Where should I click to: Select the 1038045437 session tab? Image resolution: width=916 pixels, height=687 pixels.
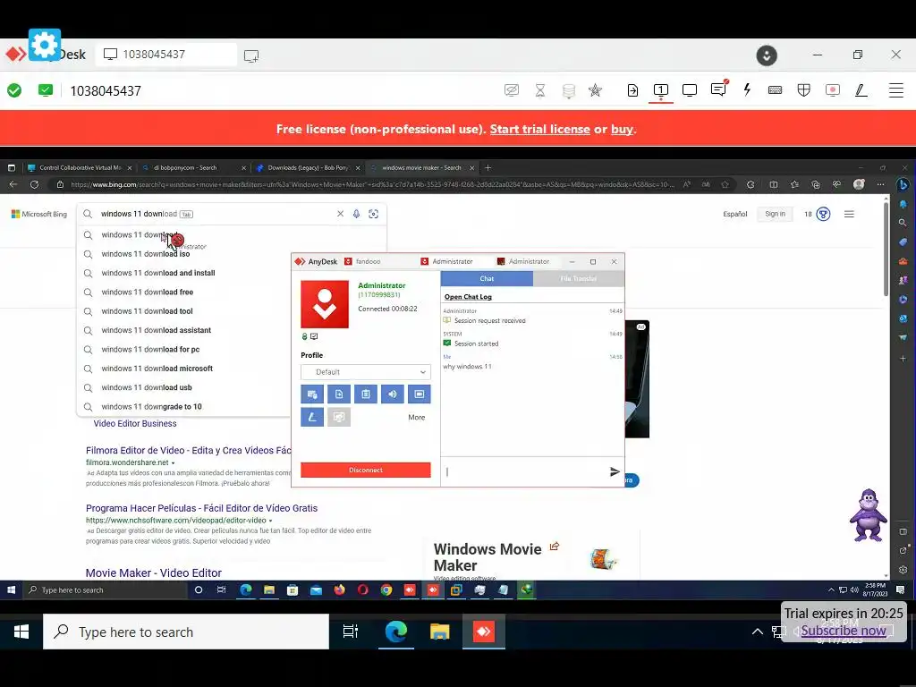click(x=165, y=55)
